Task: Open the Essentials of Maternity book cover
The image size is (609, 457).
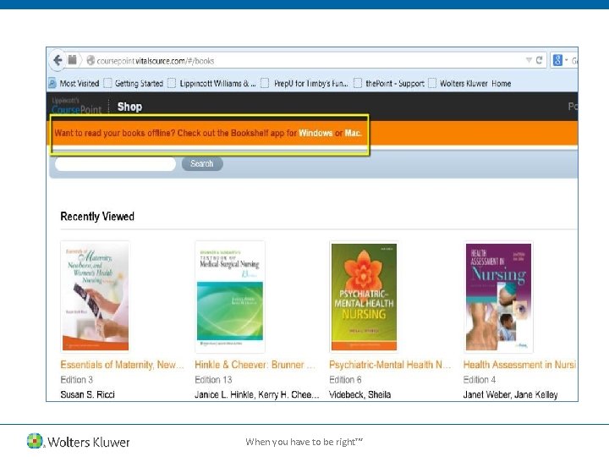Action: pos(96,296)
